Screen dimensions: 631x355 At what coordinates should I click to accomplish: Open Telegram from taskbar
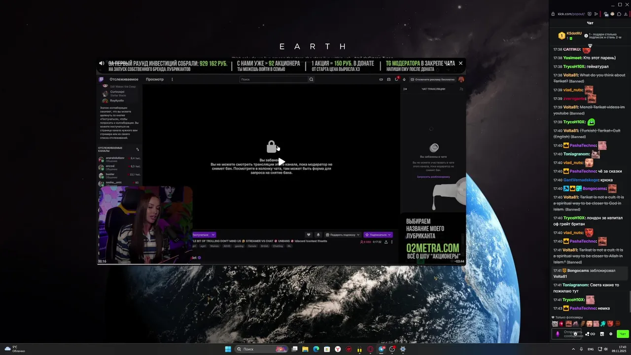pos(382,349)
